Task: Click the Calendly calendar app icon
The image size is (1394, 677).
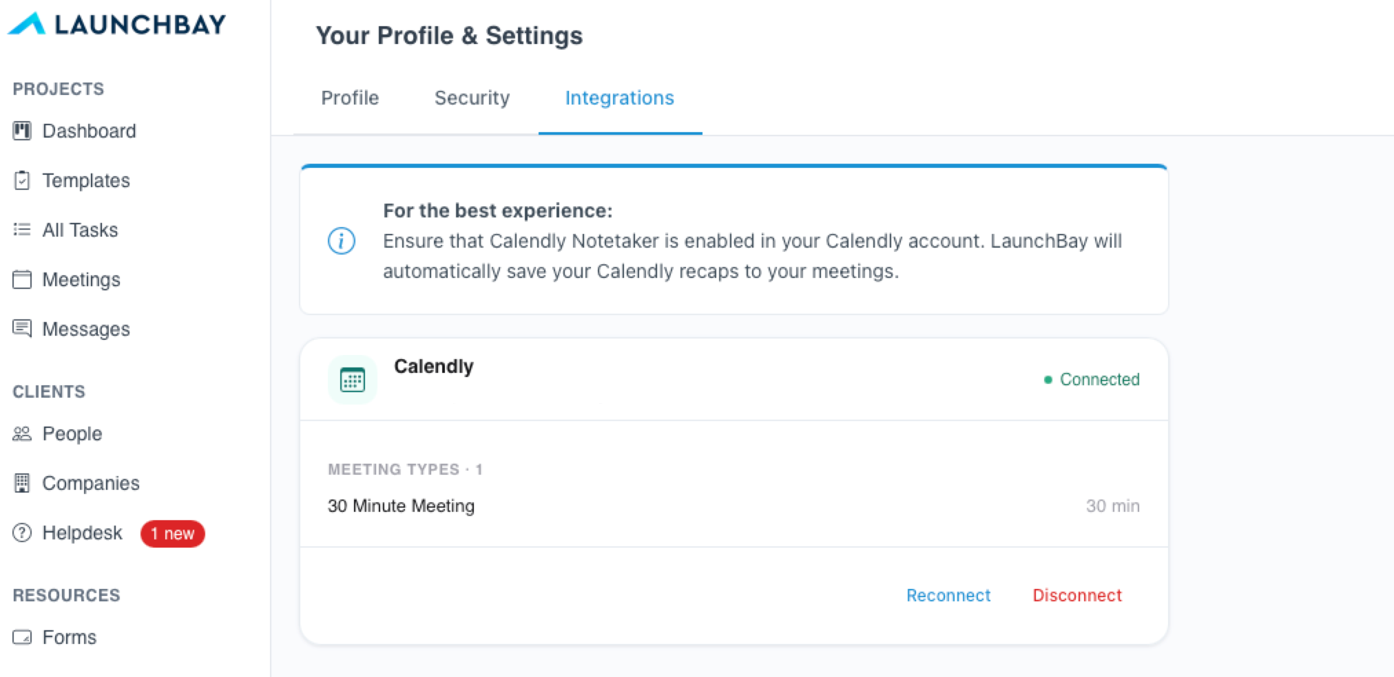Action: coord(353,380)
